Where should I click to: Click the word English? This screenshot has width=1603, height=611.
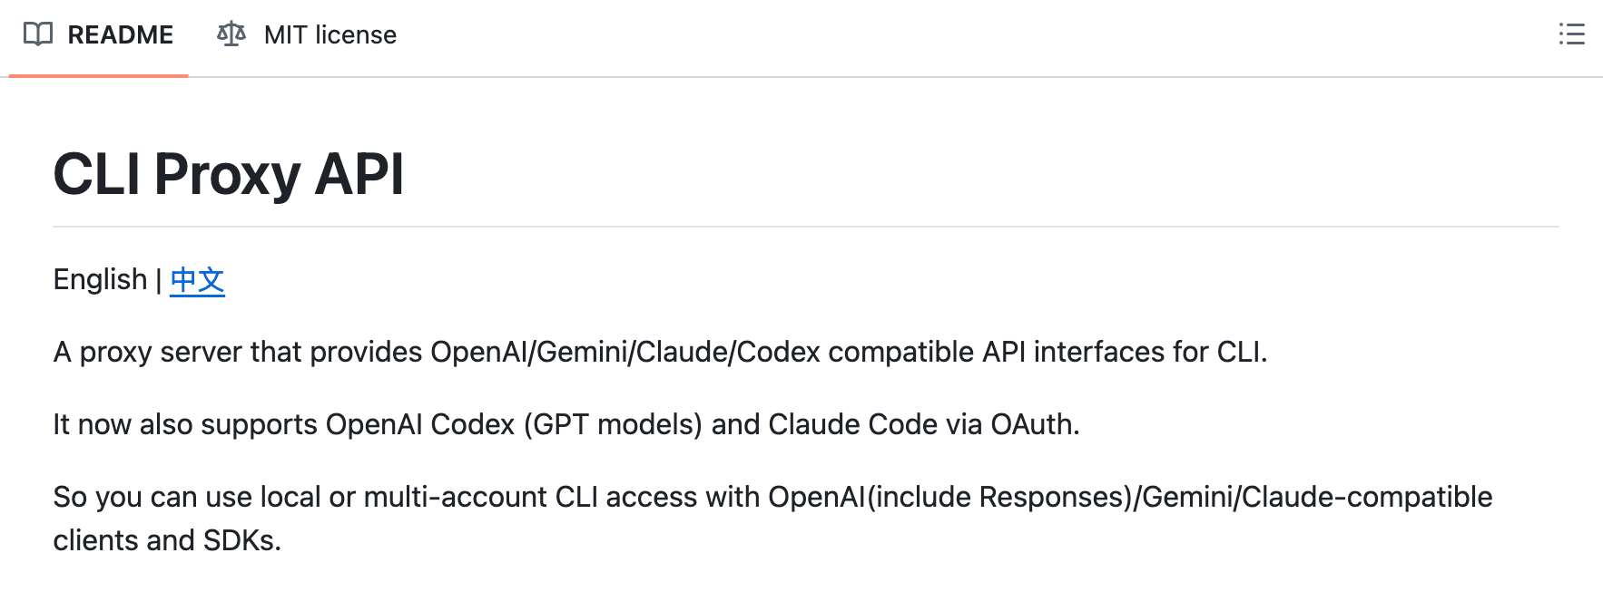100,280
